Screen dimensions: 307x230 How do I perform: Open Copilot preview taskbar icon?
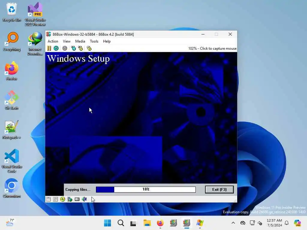click(x=297, y=223)
